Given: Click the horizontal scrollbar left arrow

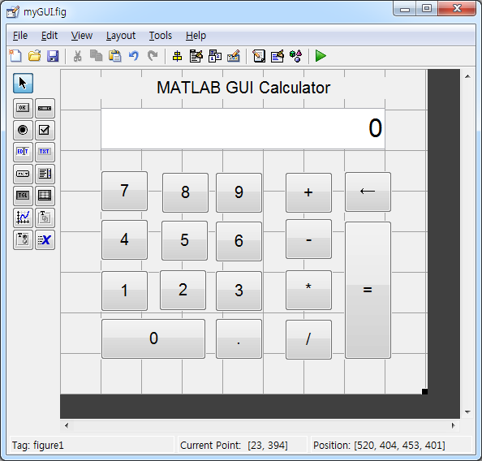Looking at the screenshot, I should pos(67,425).
